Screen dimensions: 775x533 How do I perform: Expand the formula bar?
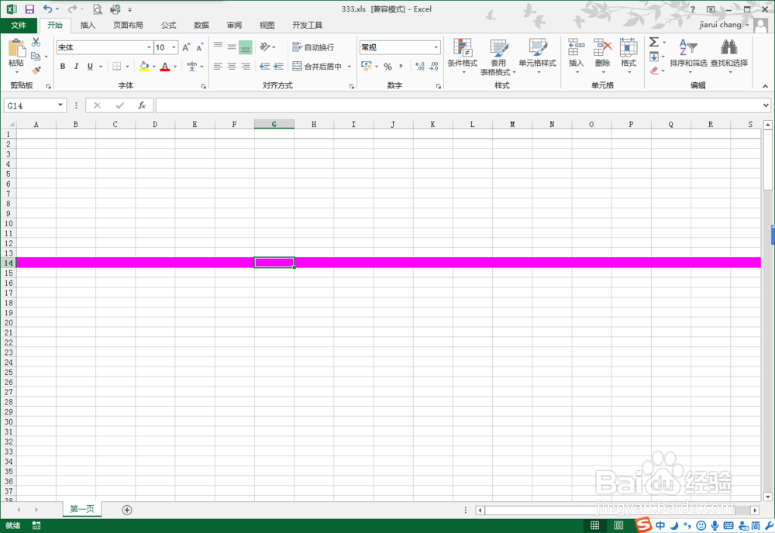pos(766,105)
